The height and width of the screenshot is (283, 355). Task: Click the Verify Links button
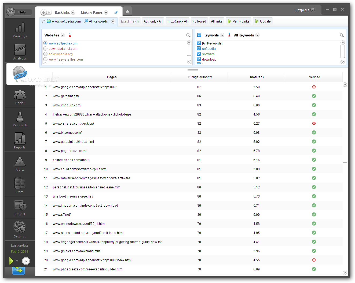click(239, 21)
